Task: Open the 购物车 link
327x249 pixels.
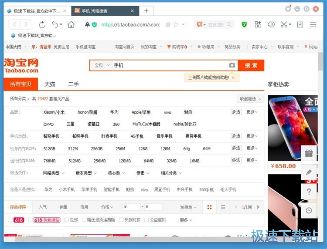Action: click(177, 47)
